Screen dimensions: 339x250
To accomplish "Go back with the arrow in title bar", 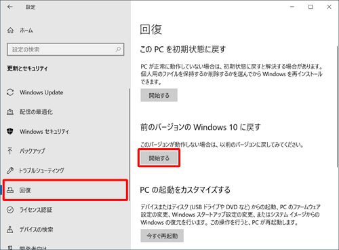I will (x=9, y=7).
